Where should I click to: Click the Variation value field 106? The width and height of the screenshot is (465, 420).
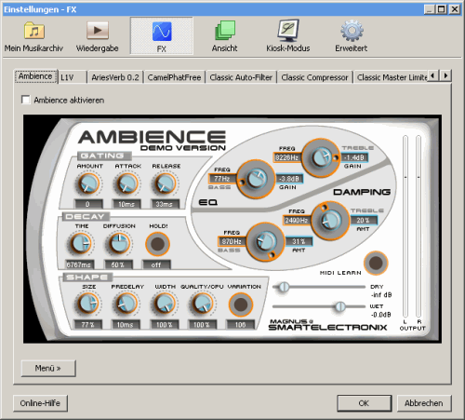click(x=241, y=325)
